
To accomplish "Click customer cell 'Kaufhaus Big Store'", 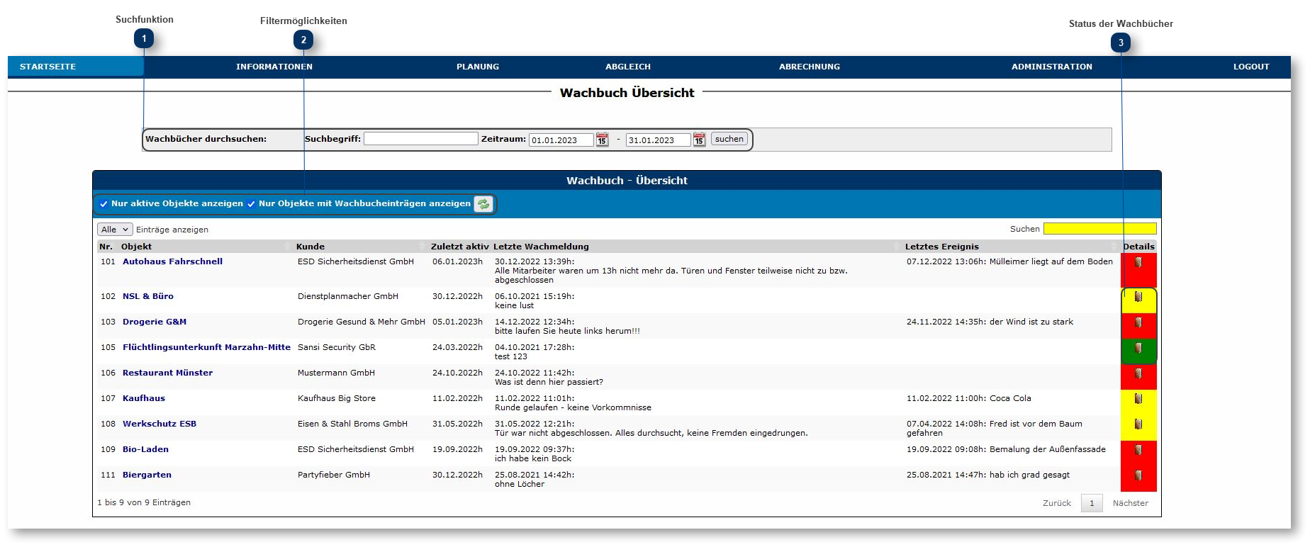I will [337, 398].
